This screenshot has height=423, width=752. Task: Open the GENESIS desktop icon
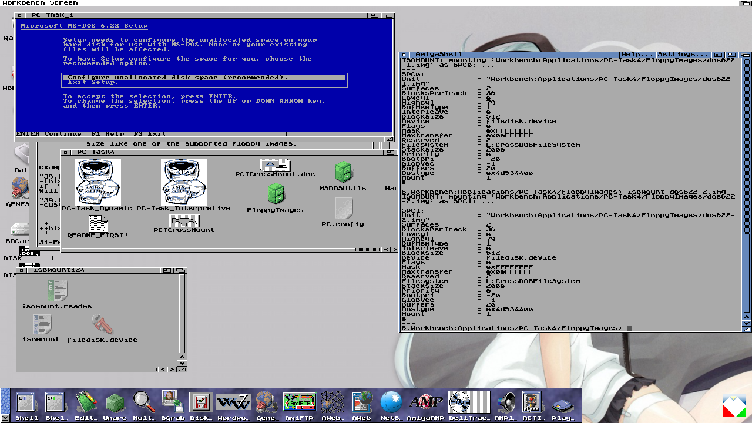tap(19, 189)
